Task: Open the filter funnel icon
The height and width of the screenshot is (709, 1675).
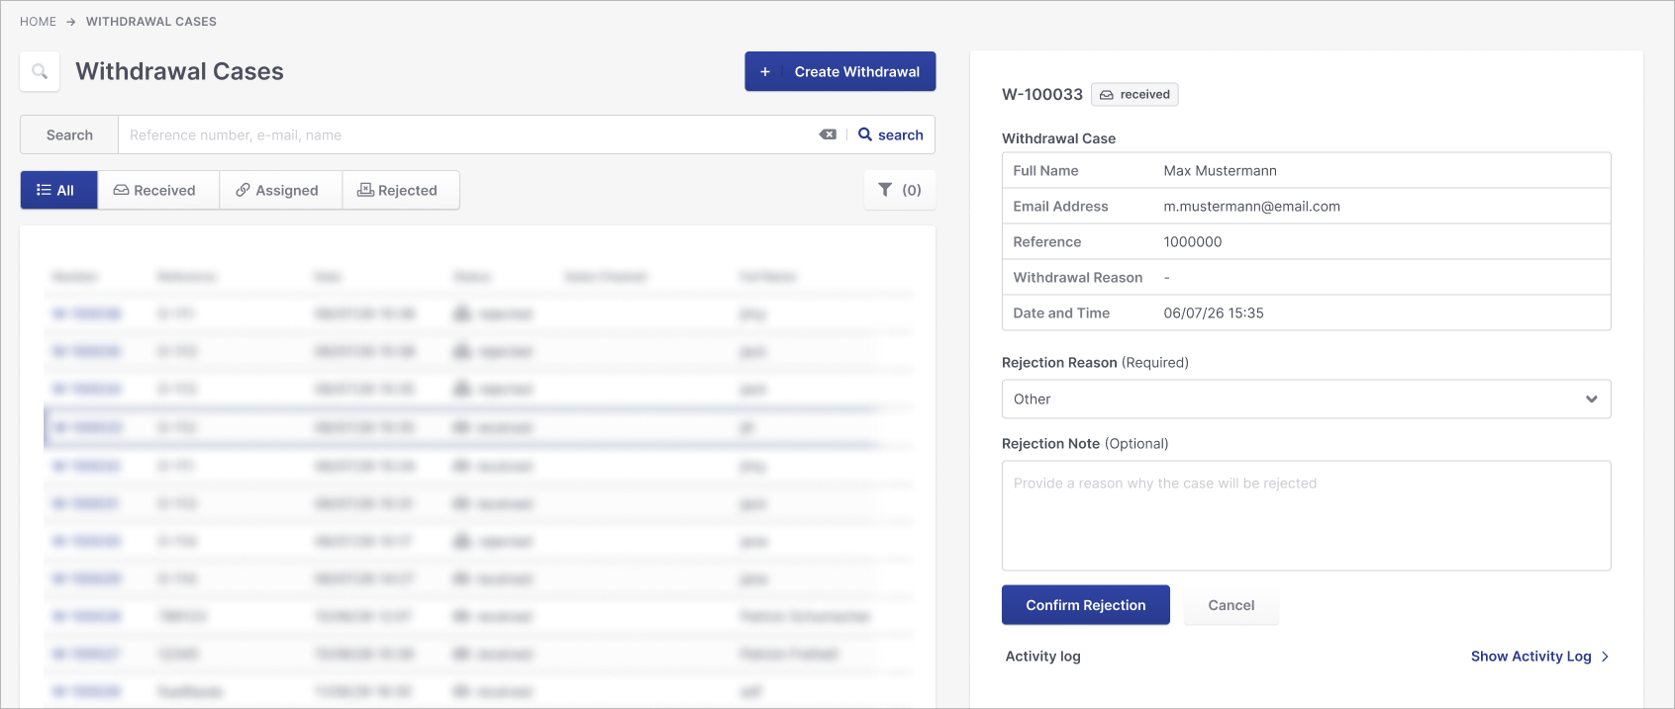Action: [885, 190]
